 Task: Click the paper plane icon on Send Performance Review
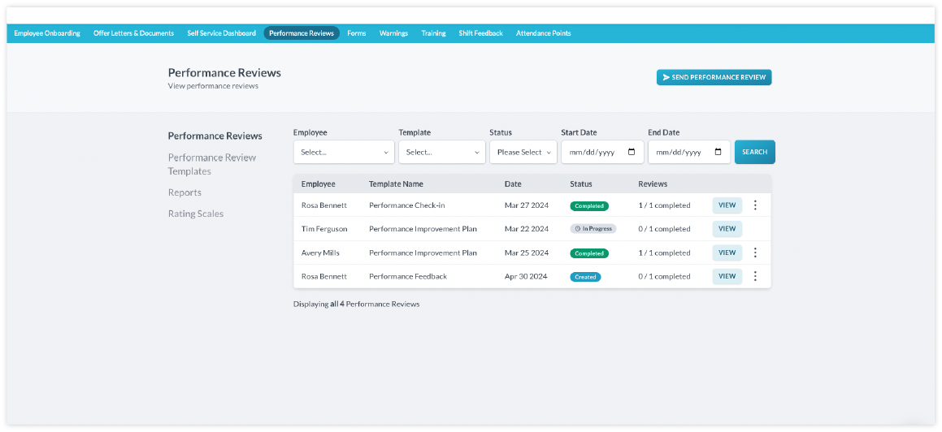coord(666,78)
